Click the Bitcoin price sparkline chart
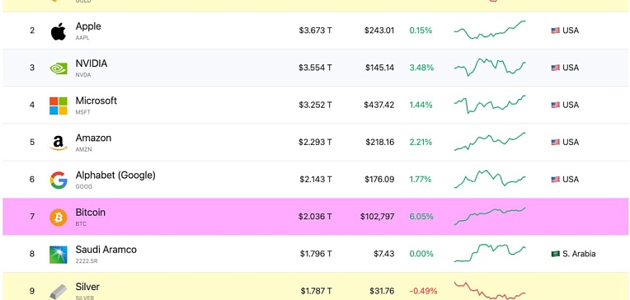Image resolution: width=630 pixels, height=300 pixels. (x=490, y=216)
